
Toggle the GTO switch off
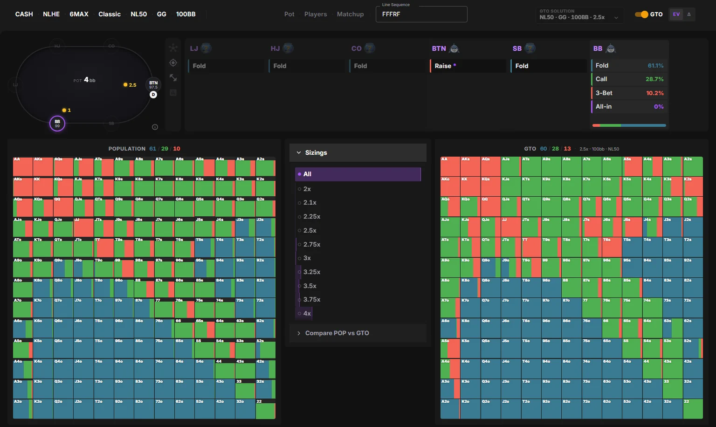(642, 14)
